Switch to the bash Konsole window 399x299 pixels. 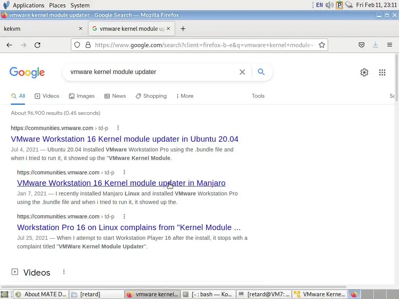[x=208, y=294]
